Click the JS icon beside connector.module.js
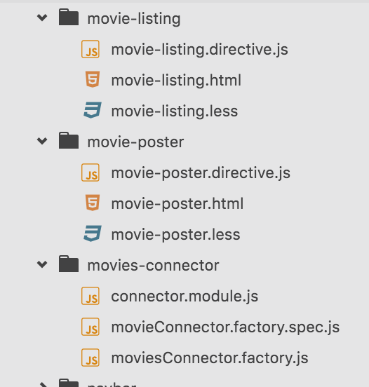The image size is (369, 387). pyautogui.click(x=90, y=296)
